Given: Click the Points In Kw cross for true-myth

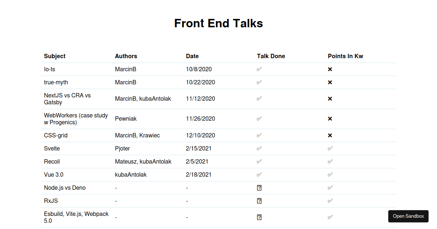Looking at the screenshot, I should (x=330, y=83).
